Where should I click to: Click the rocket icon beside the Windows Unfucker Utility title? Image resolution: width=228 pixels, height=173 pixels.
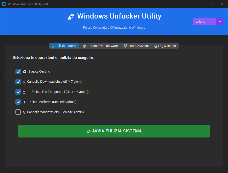(71, 17)
